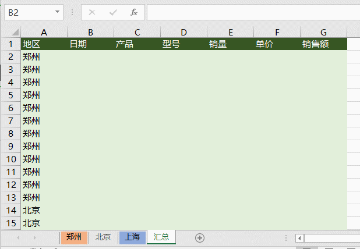Open the 上海 sheet tab
Screen dimensions: 360x249
click(132, 237)
